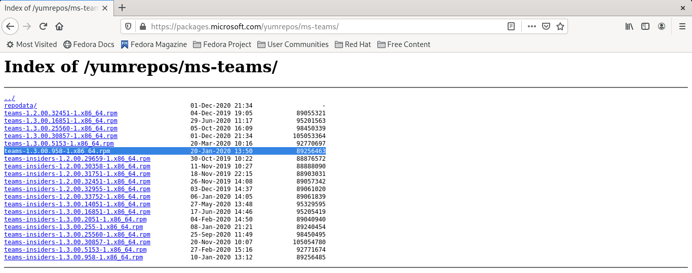Click the date 29-Jun-2020 11:17
This screenshot has width=692, height=273.
pos(221,121)
